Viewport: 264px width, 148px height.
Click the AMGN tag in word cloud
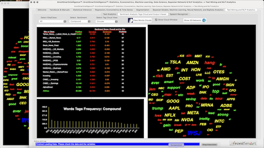[x=222, y=79]
